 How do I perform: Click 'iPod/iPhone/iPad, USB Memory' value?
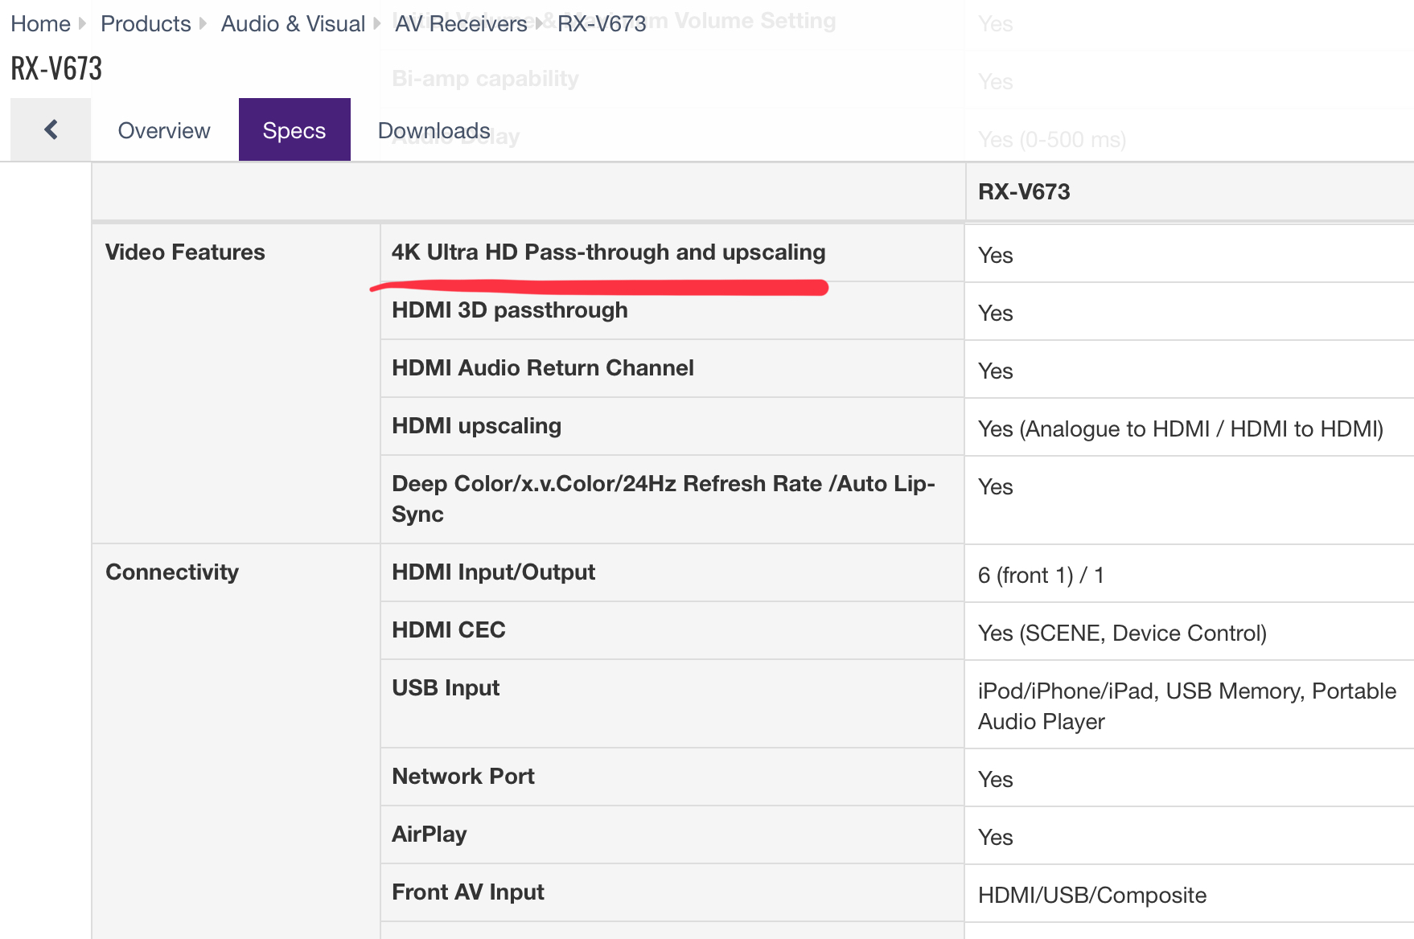pyautogui.click(x=1187, y=706)
